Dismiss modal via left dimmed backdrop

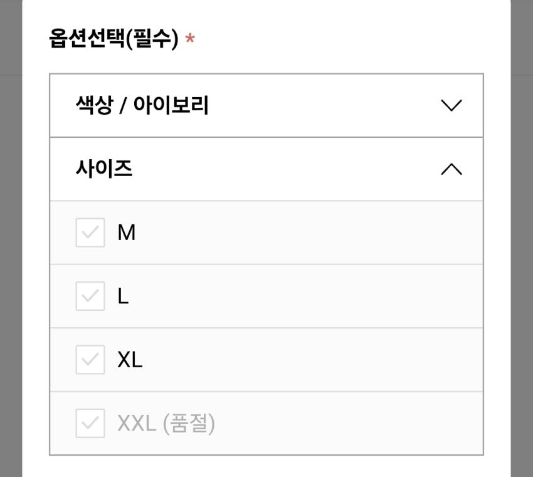tap(10, 251)
